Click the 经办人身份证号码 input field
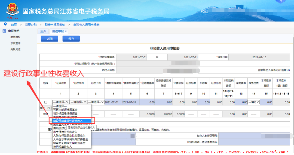294x155 pixels. click(254, 136)
